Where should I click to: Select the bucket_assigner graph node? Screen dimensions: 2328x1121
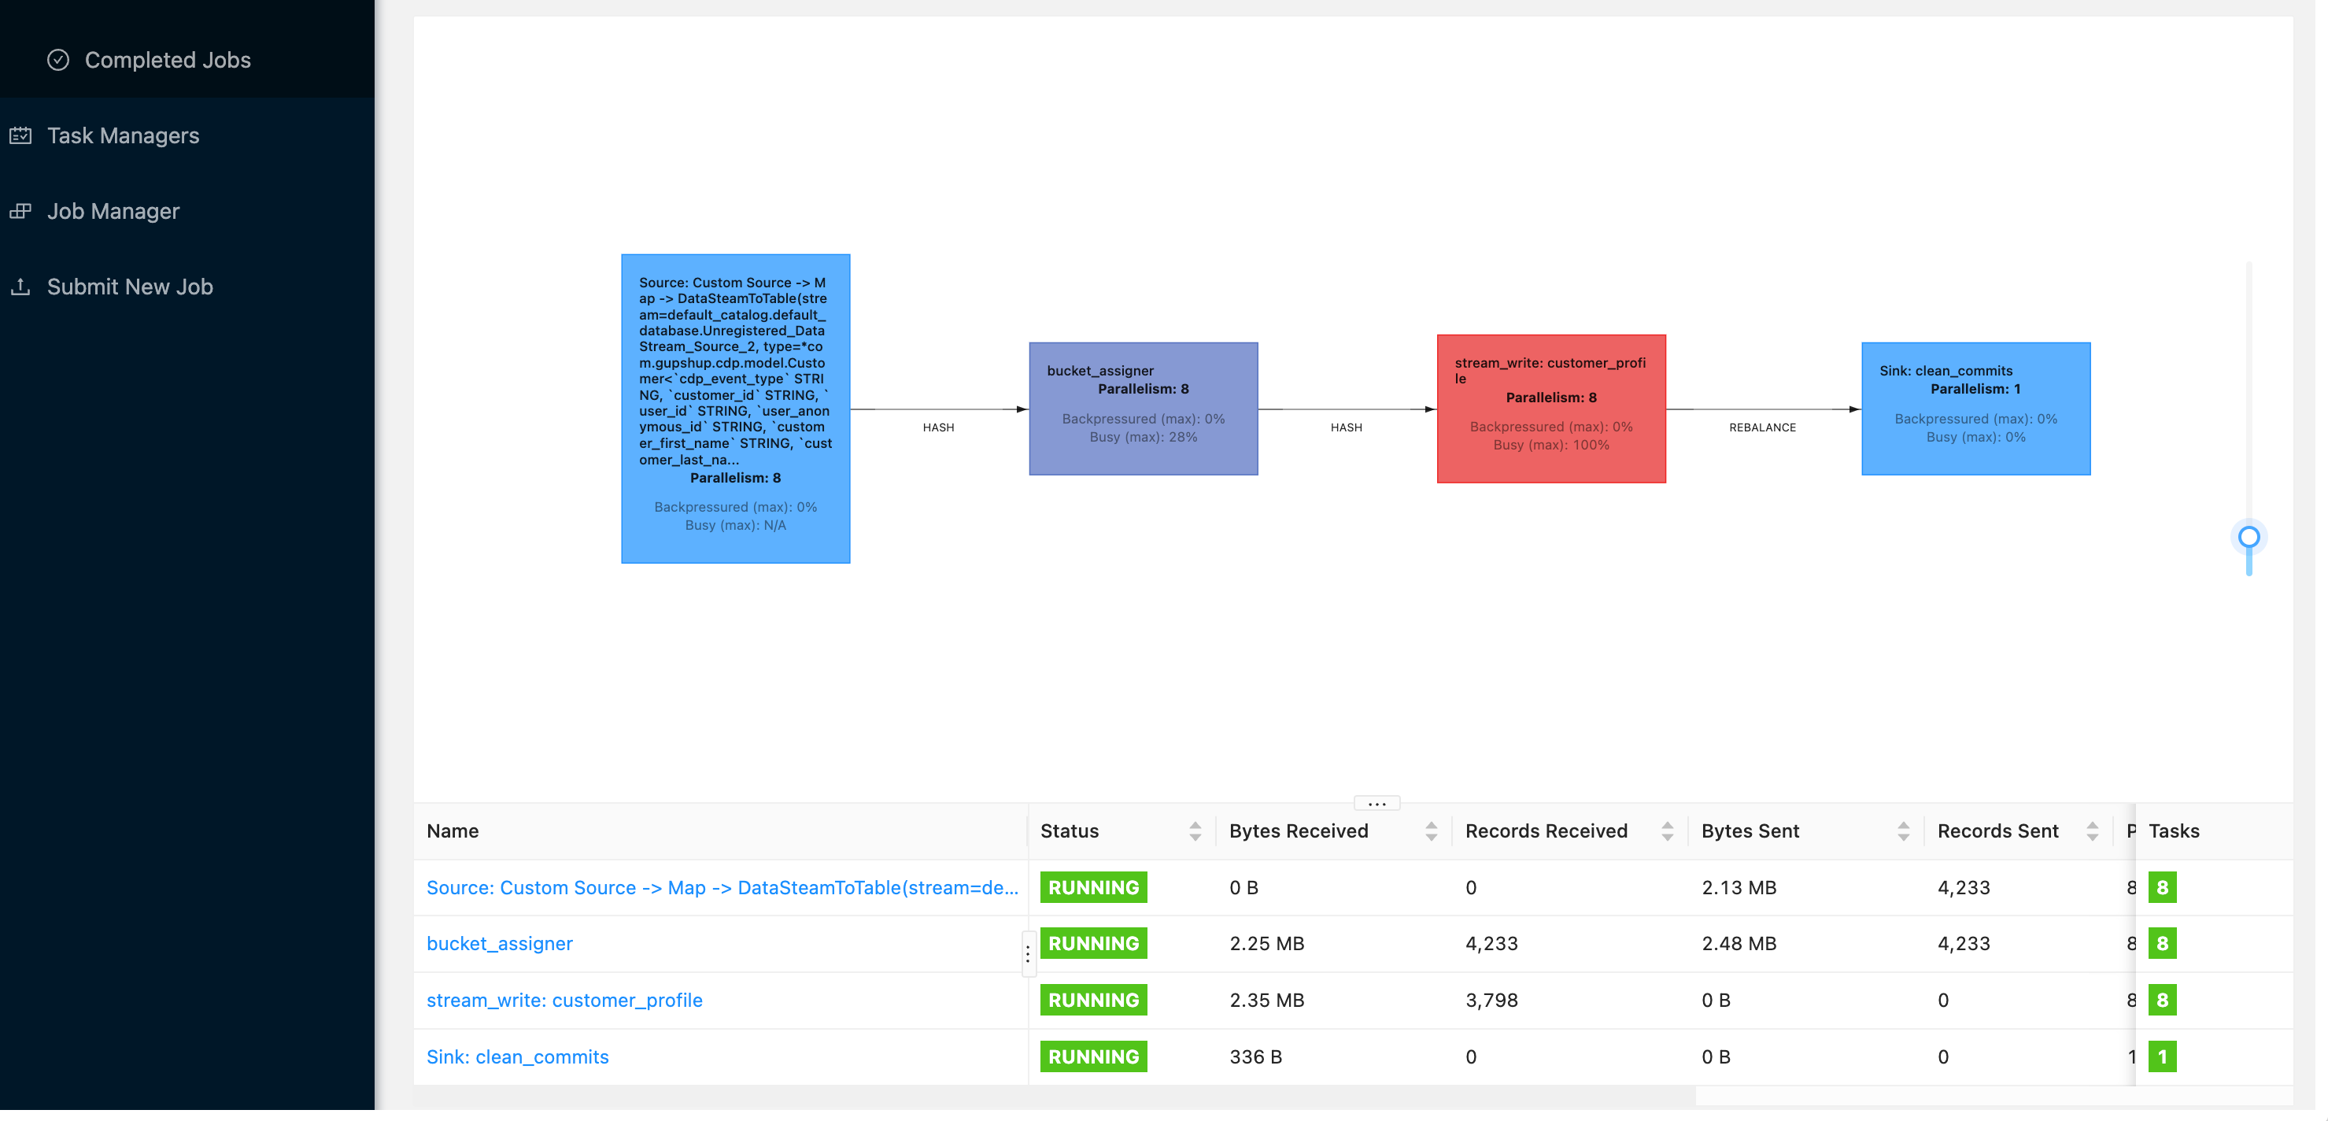[x=1142, y=409]
